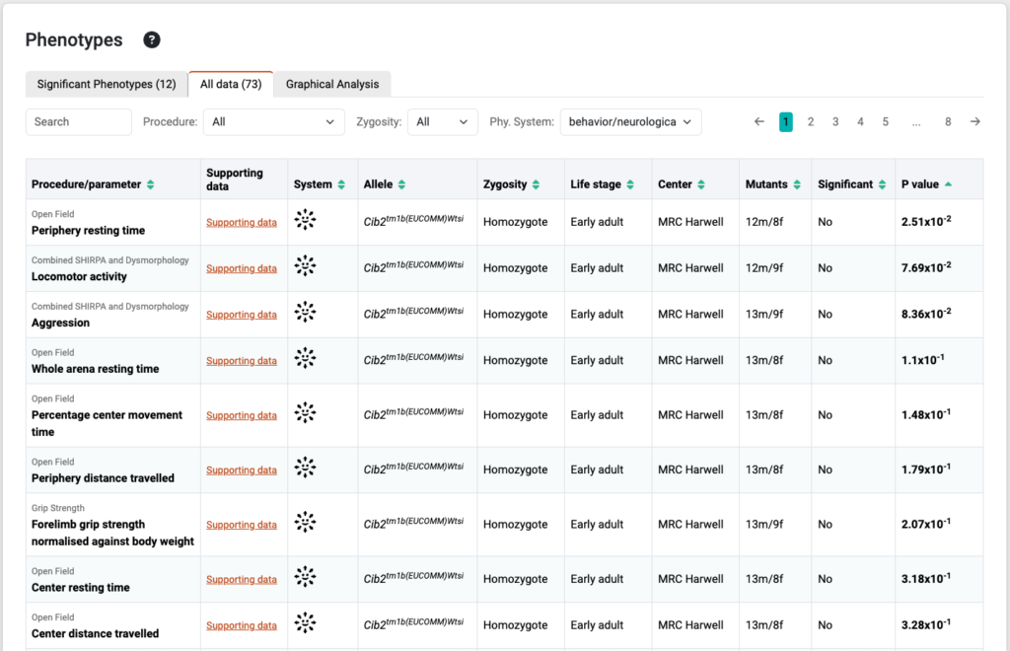This screenshot has height=651, width=1010.
Task: Go to page 3 of results
Action: click(835, 121)
